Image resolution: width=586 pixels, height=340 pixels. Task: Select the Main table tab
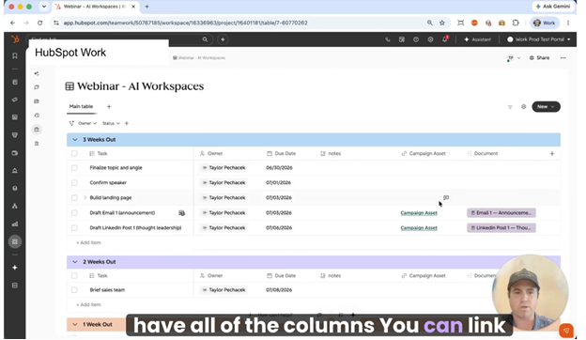81,106
